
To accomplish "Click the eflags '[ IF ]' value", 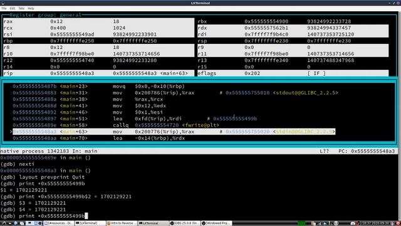I will click(316, 73).
